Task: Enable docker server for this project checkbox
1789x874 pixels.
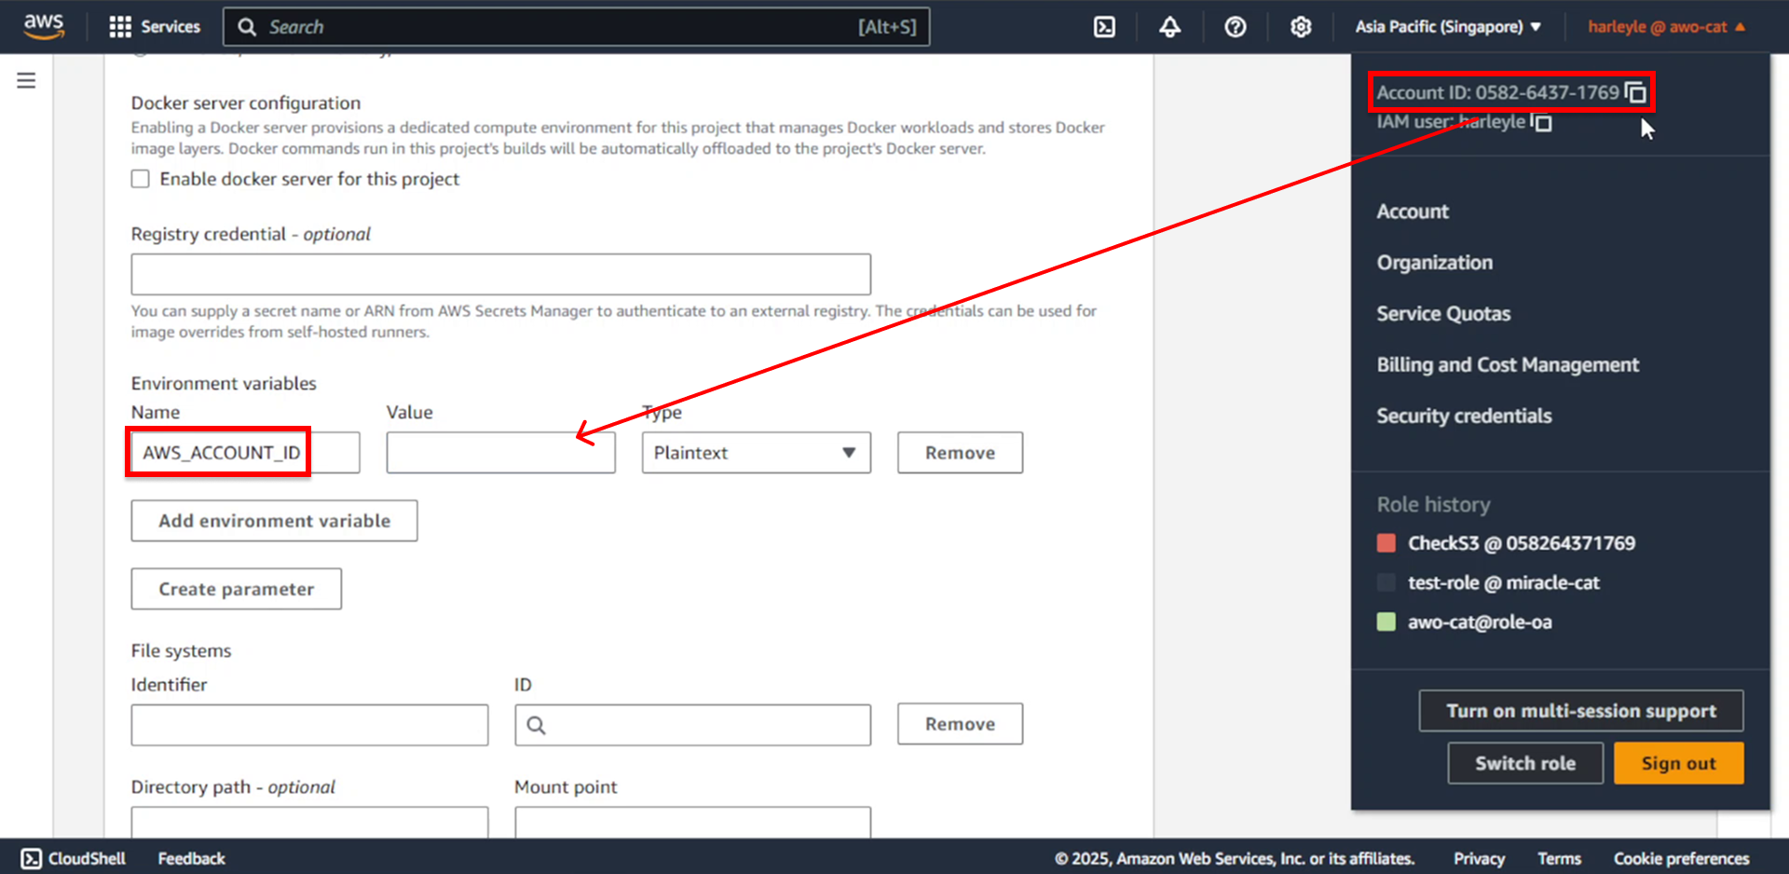Action: 140,179
